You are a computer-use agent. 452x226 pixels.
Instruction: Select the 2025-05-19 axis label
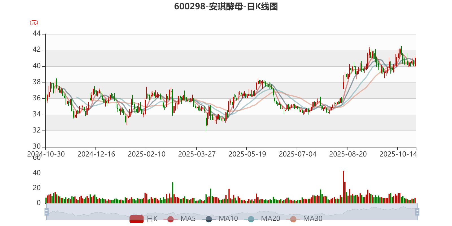tap(247, 154)
